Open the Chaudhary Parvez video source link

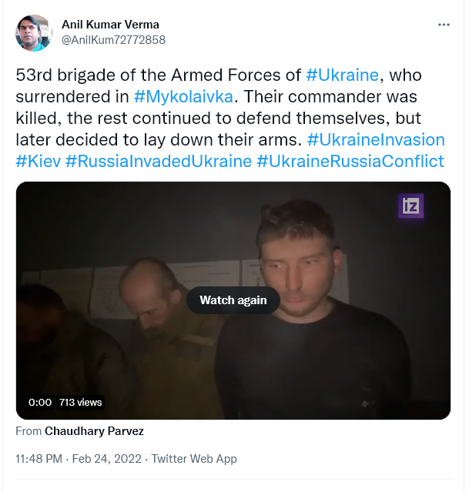click(94, 431)
